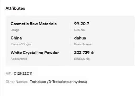Select the Cosmetic Raw Materials value
Image resolution: width=139 pixels, height=96 pixels.
coord(34,24)
